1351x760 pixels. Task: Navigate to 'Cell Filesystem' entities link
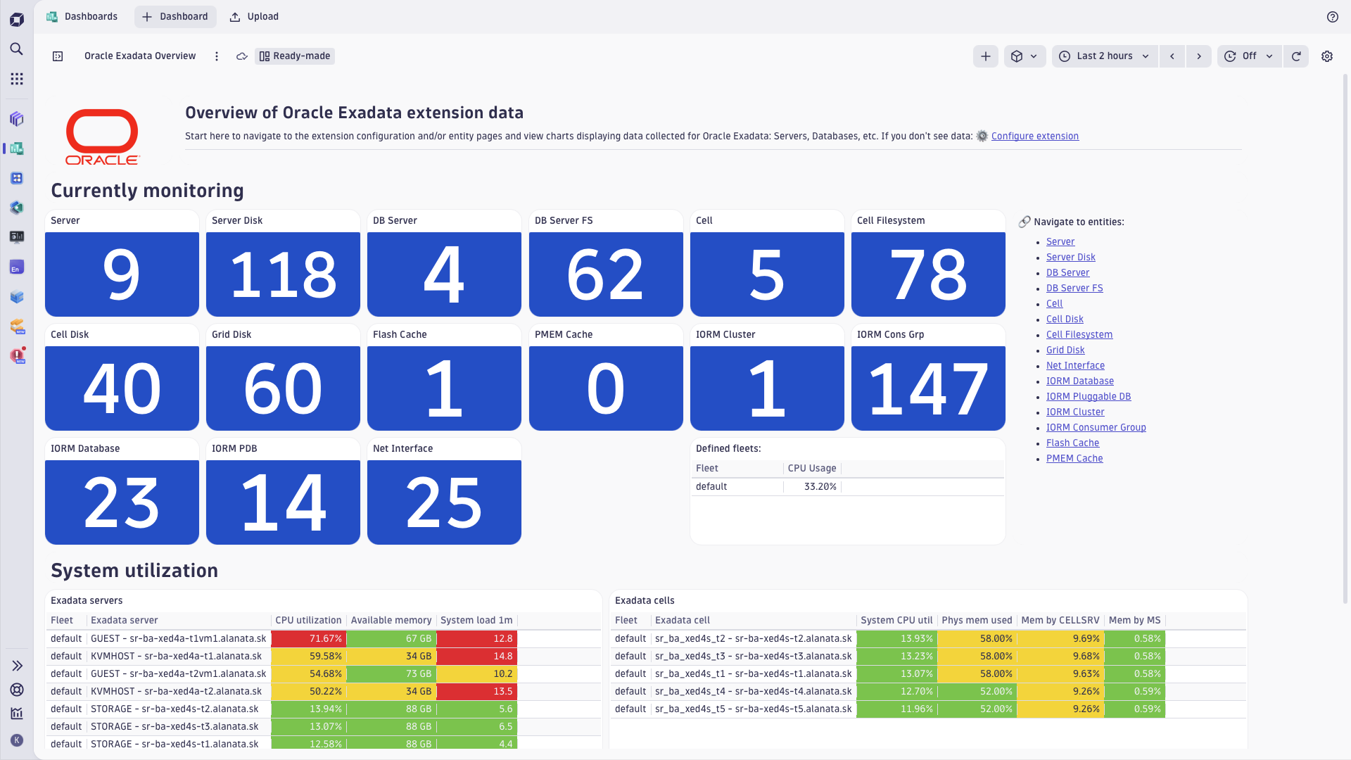pyautogui.click(x=1079, y=334)
